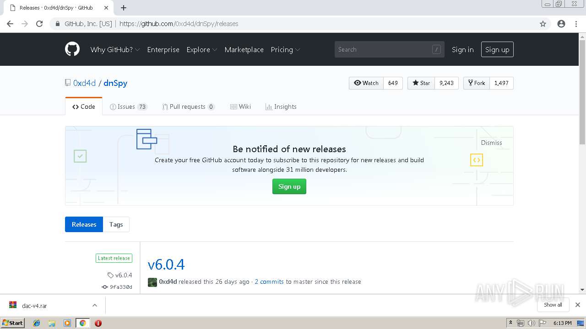Click green Sign up button
This screenshot has width=586, height=329.
point(289,186)
